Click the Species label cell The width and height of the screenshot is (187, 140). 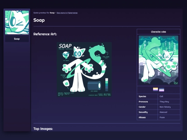(148, 96)
